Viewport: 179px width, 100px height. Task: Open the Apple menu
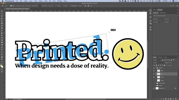[3, 1]
